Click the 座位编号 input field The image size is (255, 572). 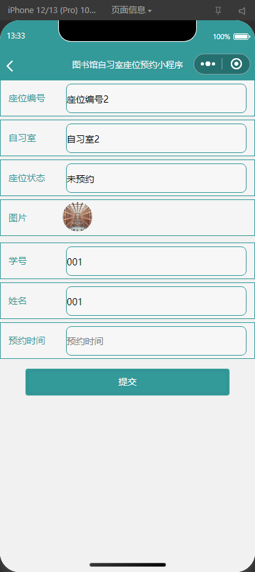click(156, 99)
